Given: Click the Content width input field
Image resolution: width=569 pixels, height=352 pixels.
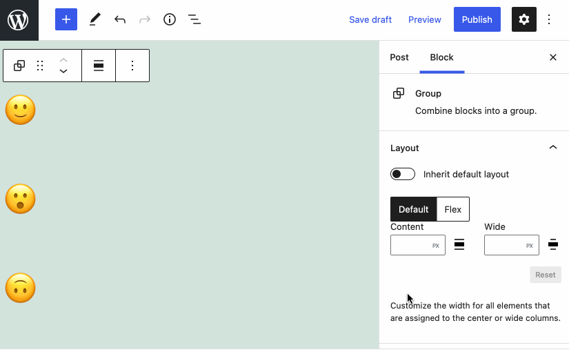Looking at the screenshot, I should coord(411,245).
